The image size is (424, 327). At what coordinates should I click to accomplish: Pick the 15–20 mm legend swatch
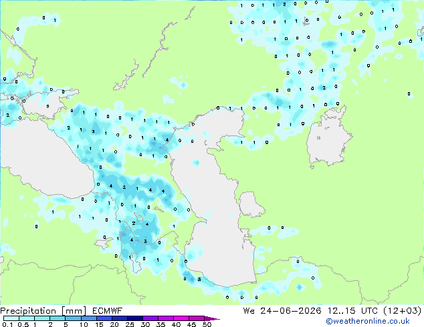click(104, 318)
